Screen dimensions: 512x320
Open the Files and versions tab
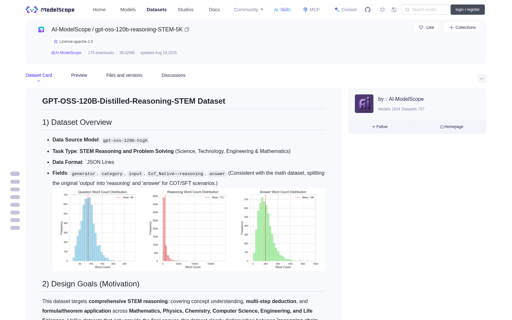pyautogui.click(x=124, y=75)
